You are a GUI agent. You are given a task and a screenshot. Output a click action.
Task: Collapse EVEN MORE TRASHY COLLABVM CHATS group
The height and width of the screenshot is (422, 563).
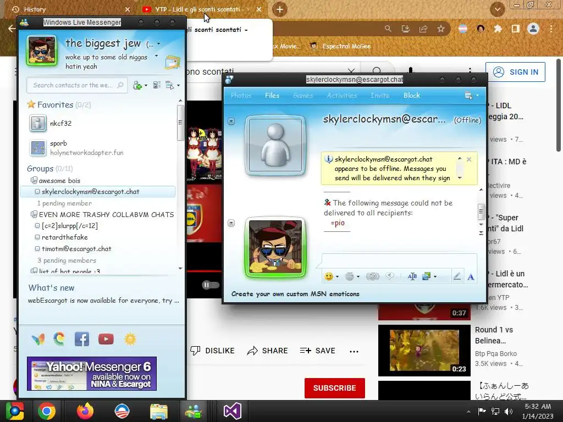pos(34,214)
